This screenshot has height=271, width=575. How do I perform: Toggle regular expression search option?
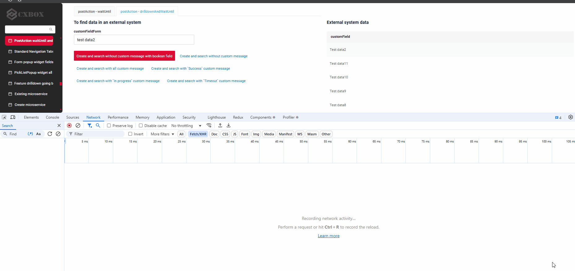coord(30,134)
